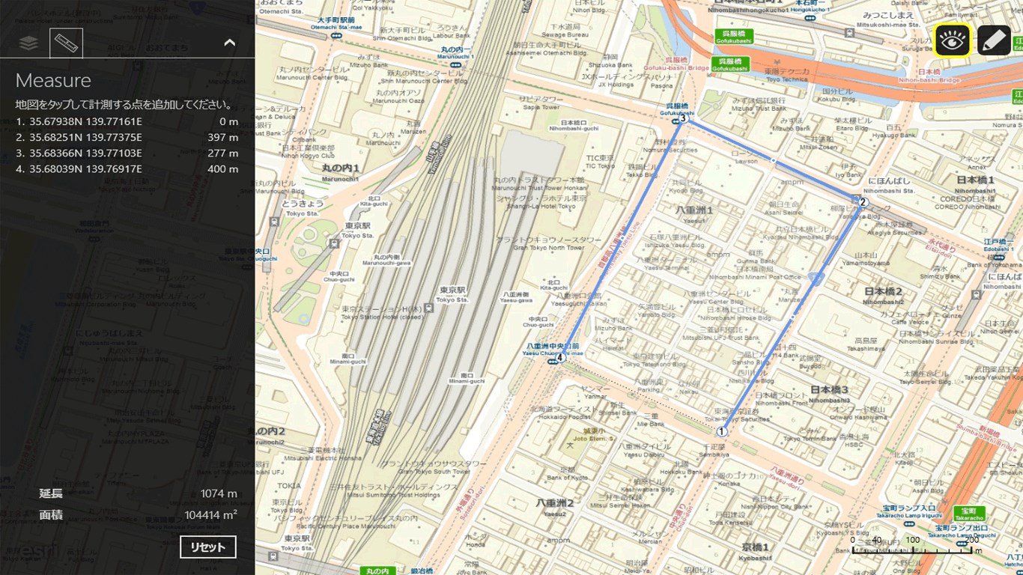Open the map layers panel

coord(28,43)
